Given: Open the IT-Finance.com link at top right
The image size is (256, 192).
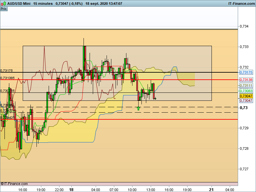Looking at the screenshot, I should tap(242, 4).
